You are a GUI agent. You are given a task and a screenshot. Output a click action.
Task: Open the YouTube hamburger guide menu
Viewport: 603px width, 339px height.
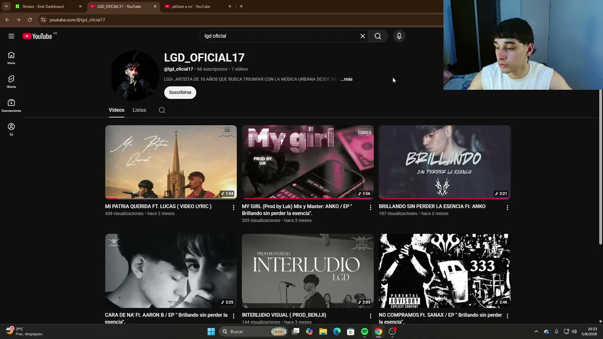(11, 36)
